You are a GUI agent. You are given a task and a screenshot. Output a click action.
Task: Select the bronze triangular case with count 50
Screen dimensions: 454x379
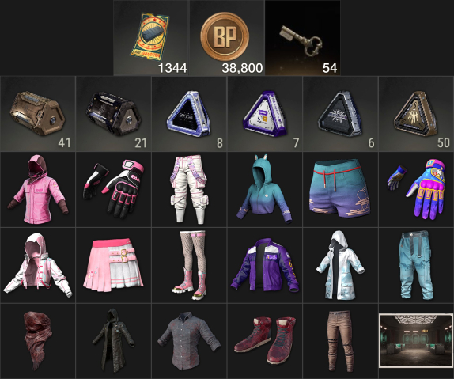(x=416, y=114)
